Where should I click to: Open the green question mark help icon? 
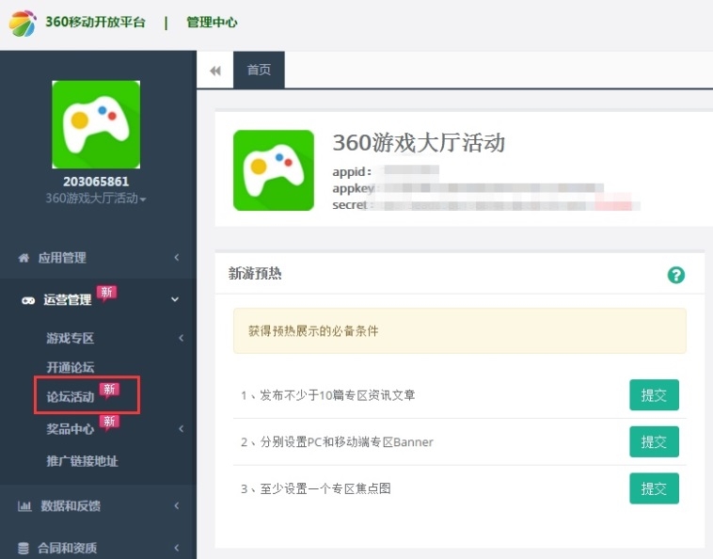click(x=675, y=275)
